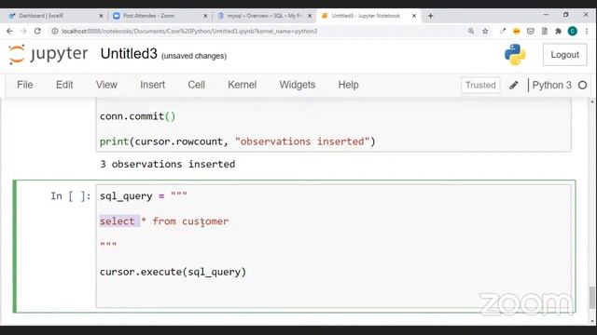Screen dimensions: 597x335
Task: Open the Widgets menu
Action: (x=298, y=85)
